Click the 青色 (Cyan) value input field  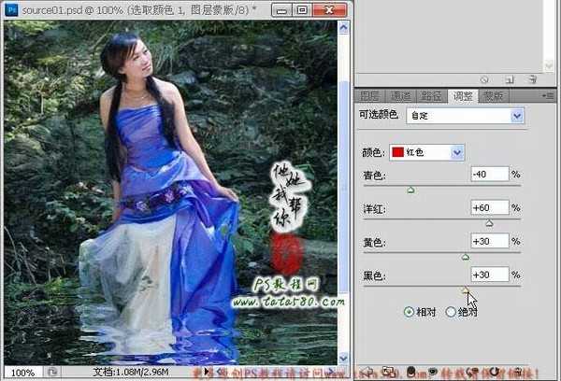(489, 175)
